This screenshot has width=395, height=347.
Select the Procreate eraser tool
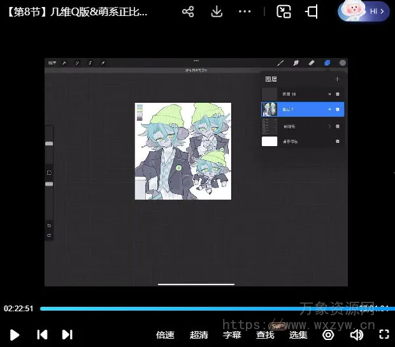(x=312, y=63)
